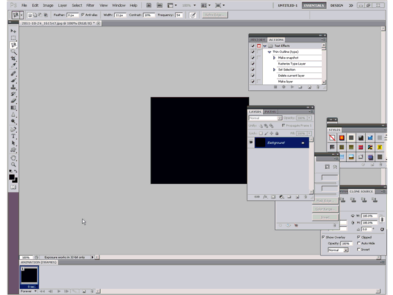The image size is (393, 295).
Task: Click the foreground color swatch
Action: pos(12,177)
